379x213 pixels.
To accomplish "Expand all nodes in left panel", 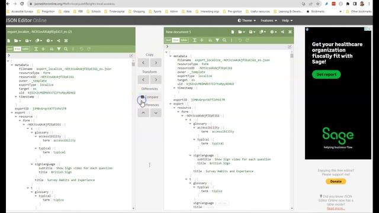I will coord(36,49).
